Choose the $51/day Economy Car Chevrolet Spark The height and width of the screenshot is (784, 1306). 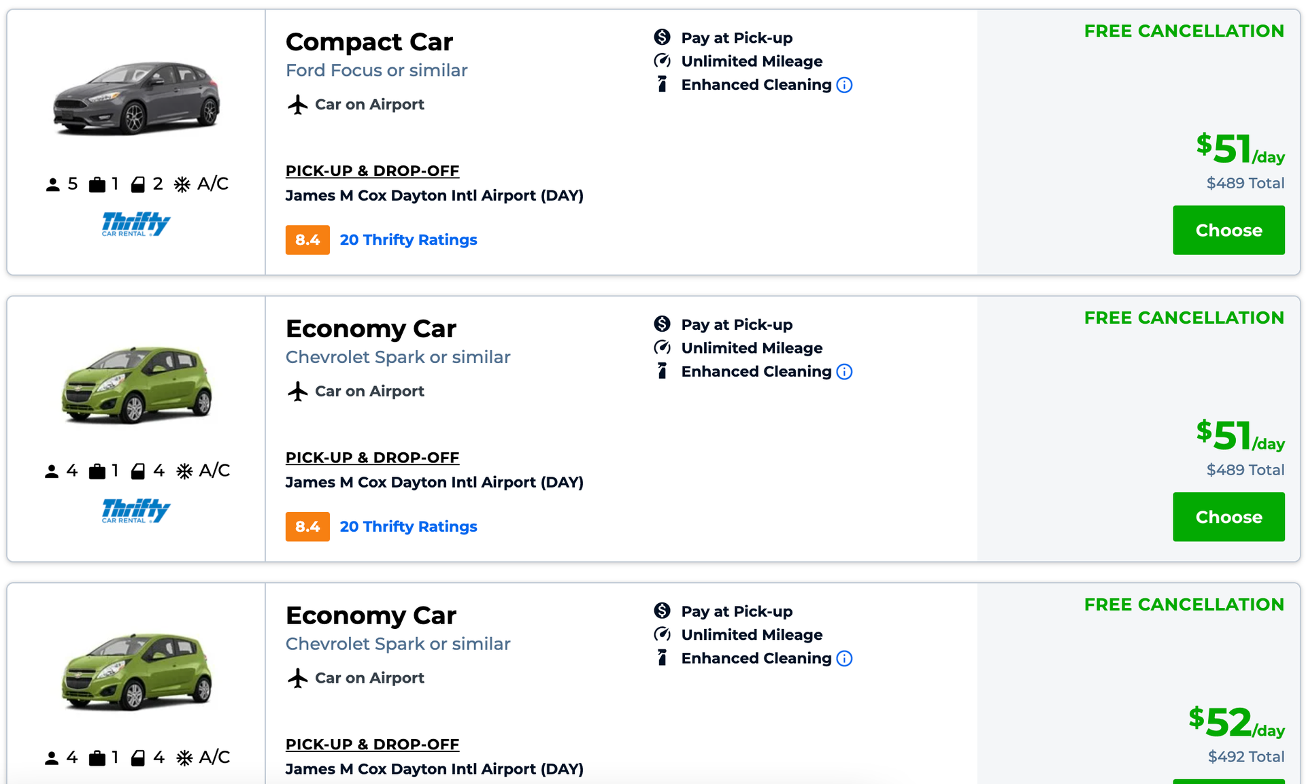point(1228,517)
